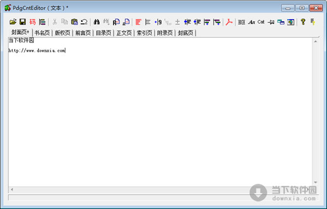Click the last toolbar icon with lightning bolt

tap(313, 22)
